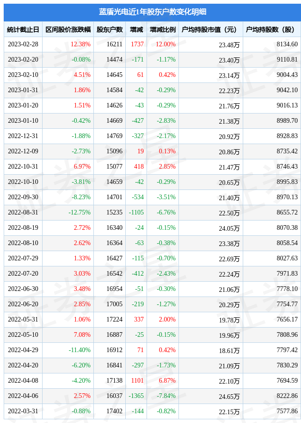This screenshot has width=301, height=423.
Task: Click the date cell 2022-10-31
Action: click(23, 166)
